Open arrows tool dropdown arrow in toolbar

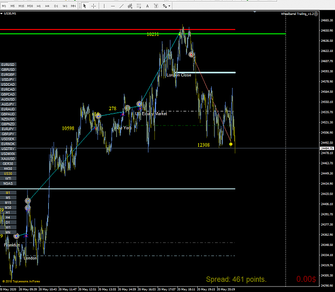pyautogui.click(x=169, y=6)
